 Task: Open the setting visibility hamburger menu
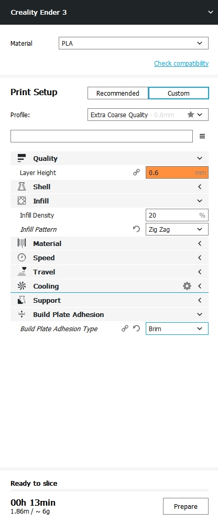pos(202,136)
